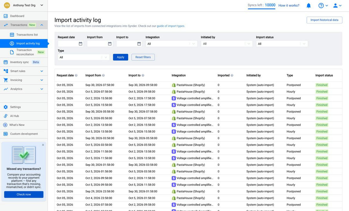This screenshot has width=349, height=211.
Task: Click the Syncs left 10000 counter
Action: click(x=261, y=5)
